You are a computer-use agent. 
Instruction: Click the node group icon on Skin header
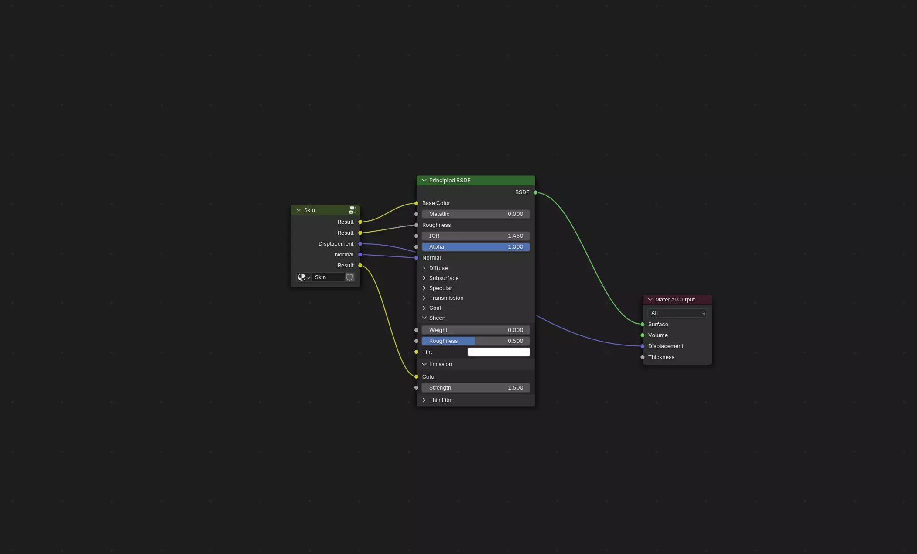pos(352,210)
